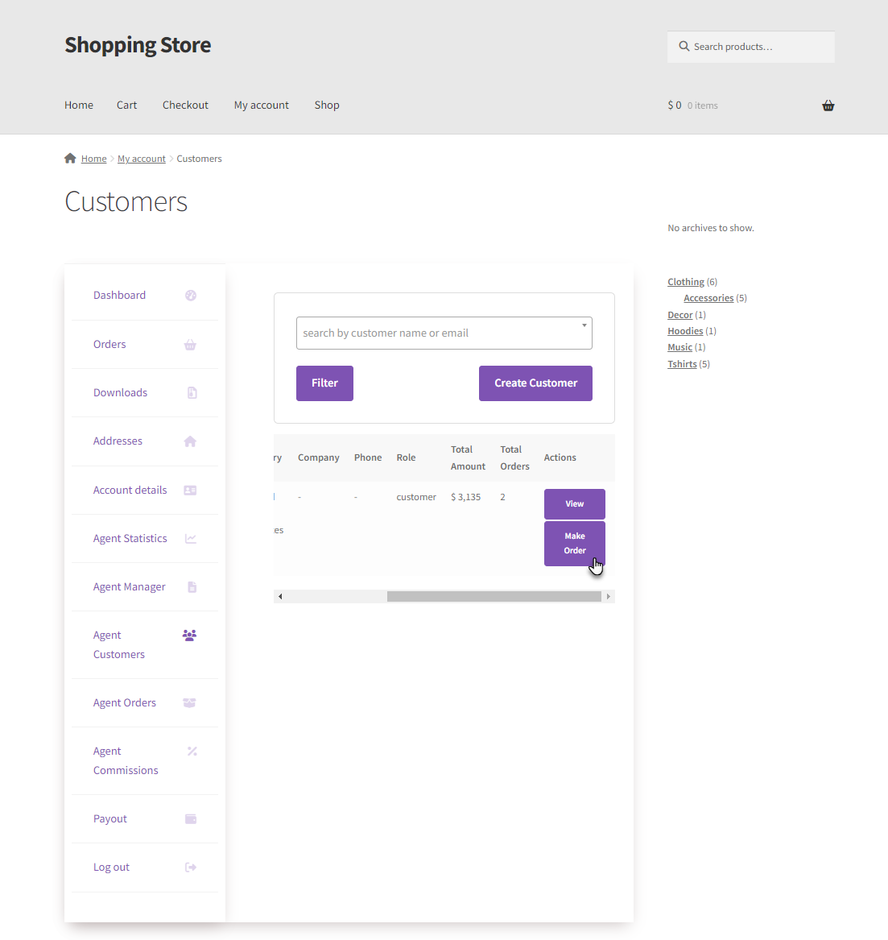The image size is (888, 940).
Task: Click the Agent Statistics chart icon
Action: pyautogui.click(x=191, y=538)
